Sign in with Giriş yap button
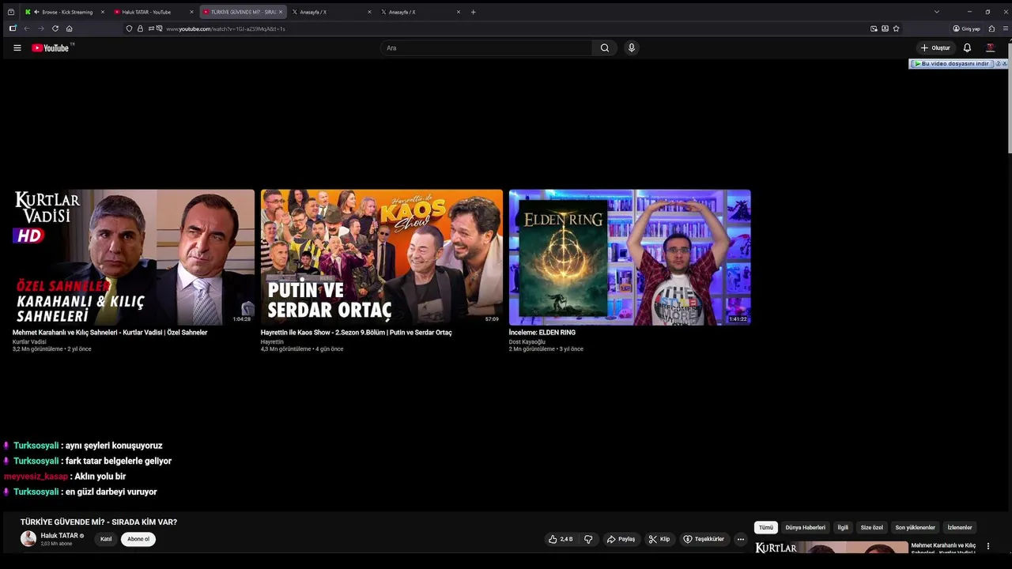This screenshot has height=569, width=1012. pos(966,28)
